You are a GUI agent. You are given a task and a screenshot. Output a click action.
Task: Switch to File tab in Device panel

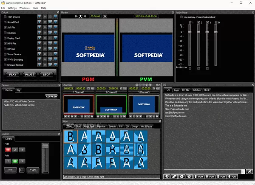coord(18,90)
